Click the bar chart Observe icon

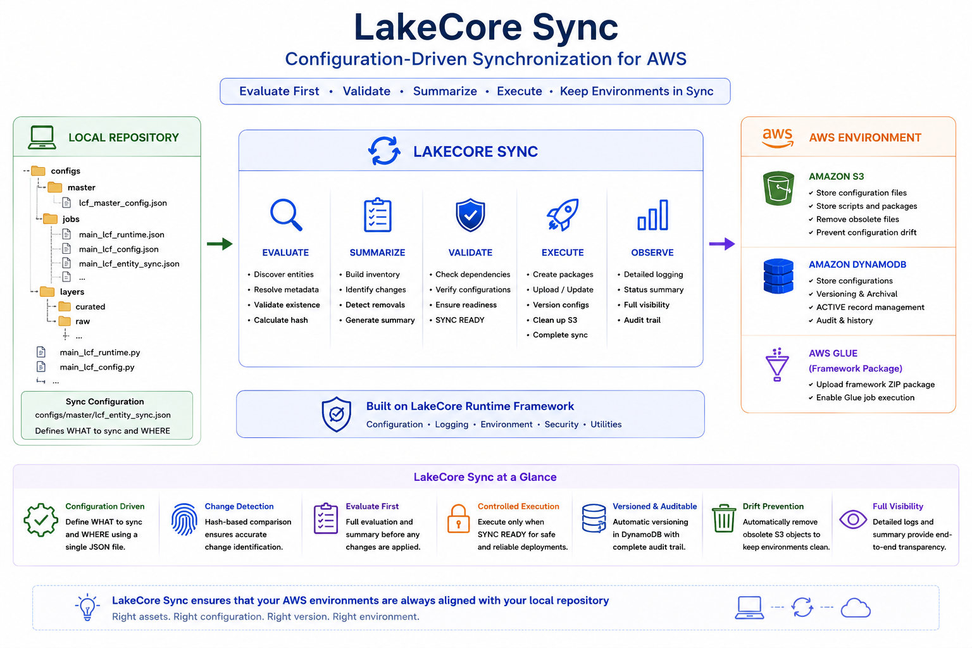(652, 215)
